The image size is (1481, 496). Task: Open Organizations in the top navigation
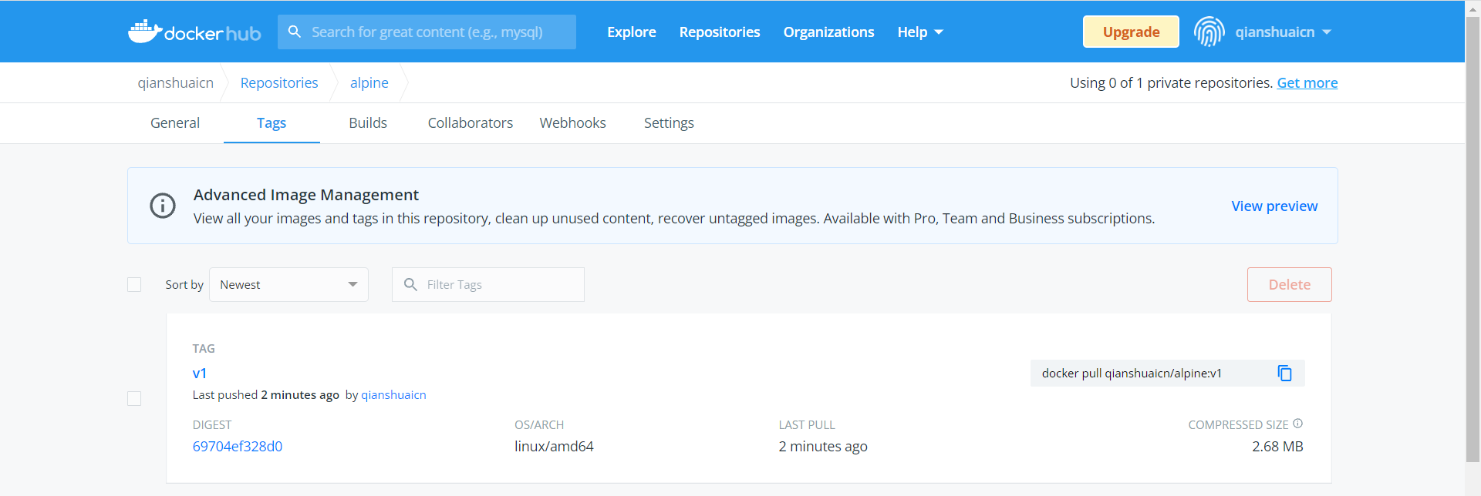828,32
